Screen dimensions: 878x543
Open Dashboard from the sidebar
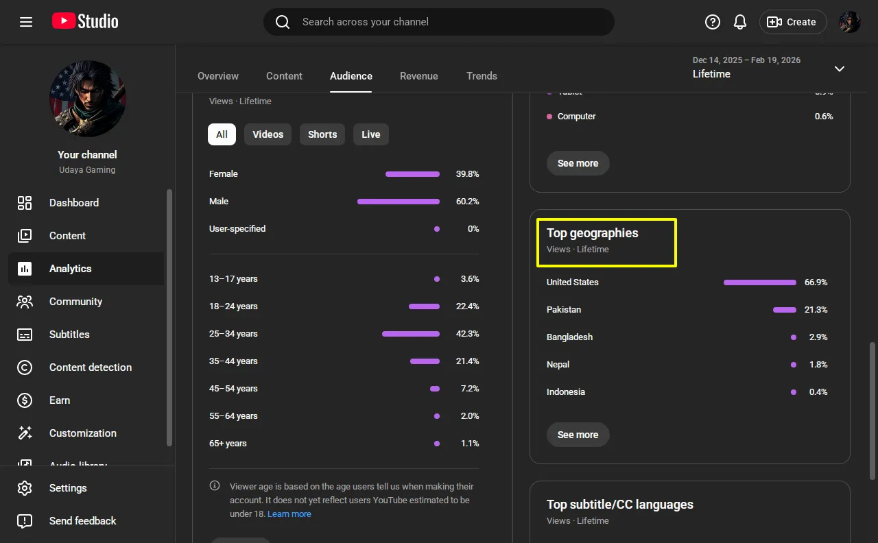click(x=86, y=203)
